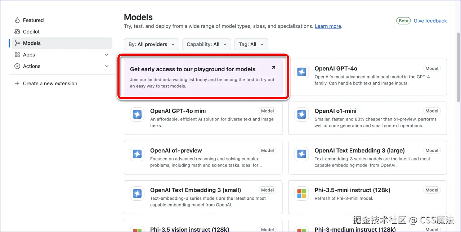Image resolution: width=461 pixels, height=232 pixels.
Task: Go to Featured in the sidebar
Action: pos(33,20)
